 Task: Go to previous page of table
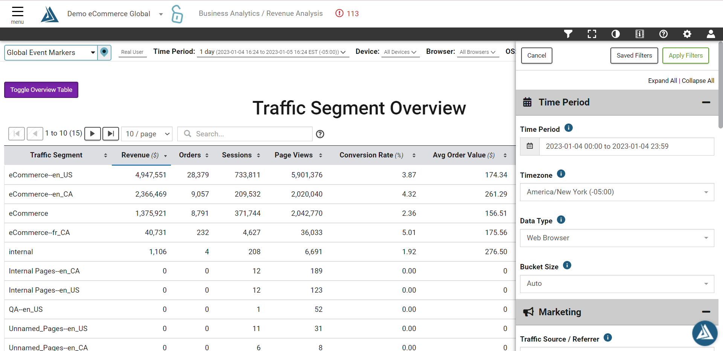35,134
